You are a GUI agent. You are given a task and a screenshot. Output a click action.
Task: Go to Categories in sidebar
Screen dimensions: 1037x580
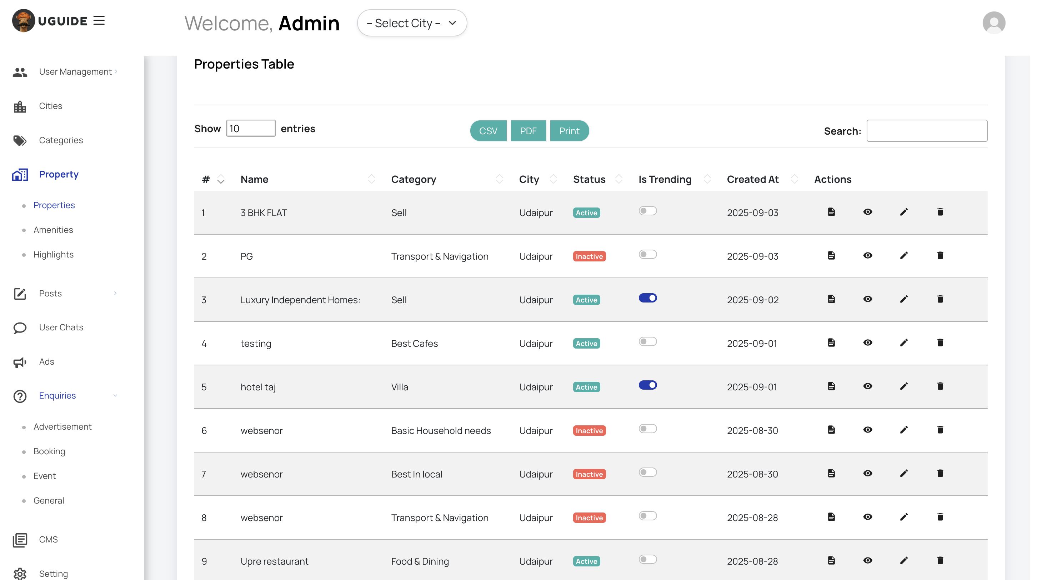61,140
